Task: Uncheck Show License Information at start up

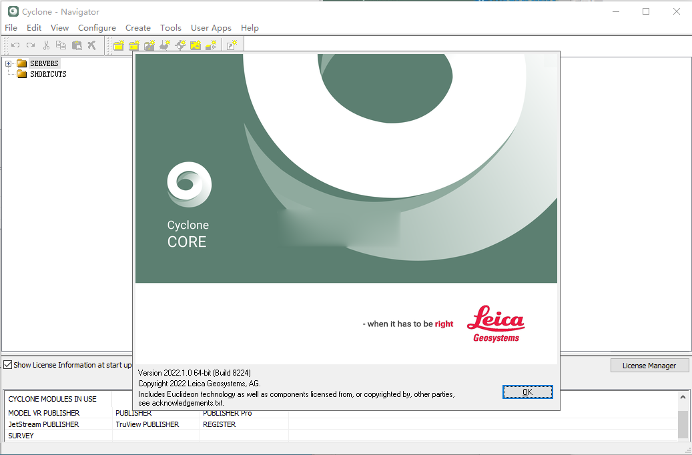Action: coord(7,365)
